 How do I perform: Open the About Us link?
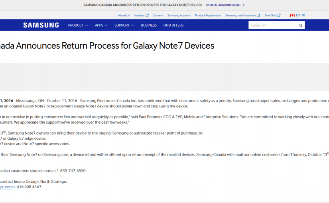124,16
